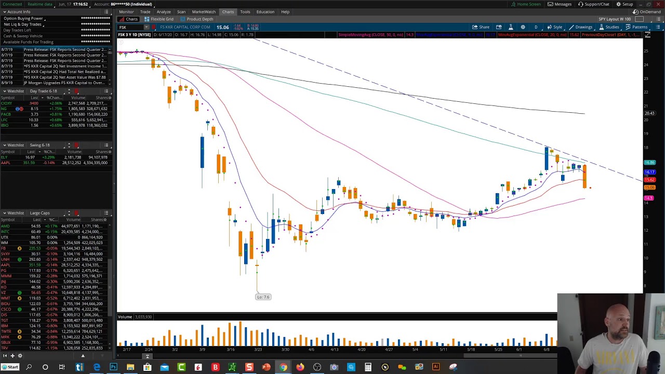Click red link color icon of Day Trade watchlist
The height and width of the screenshot is (374, 665).
(x=76, y=91)
